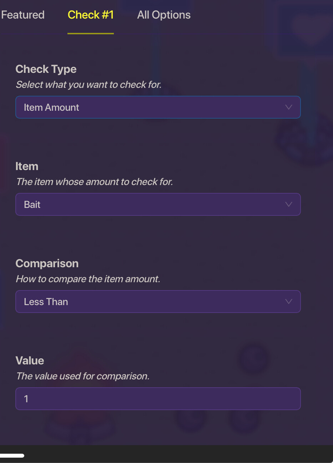Open the Bait item dropdown

tap(158, 204)
